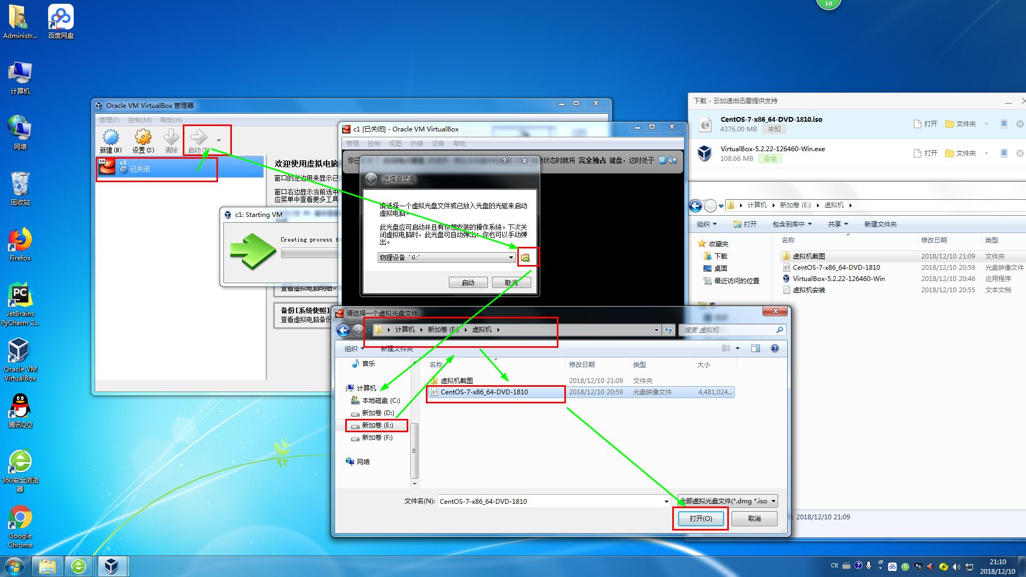This screenshot has height=577, width=1026.
Task: Sort by 修改日期 column in file picker
Action: (582, 365)
